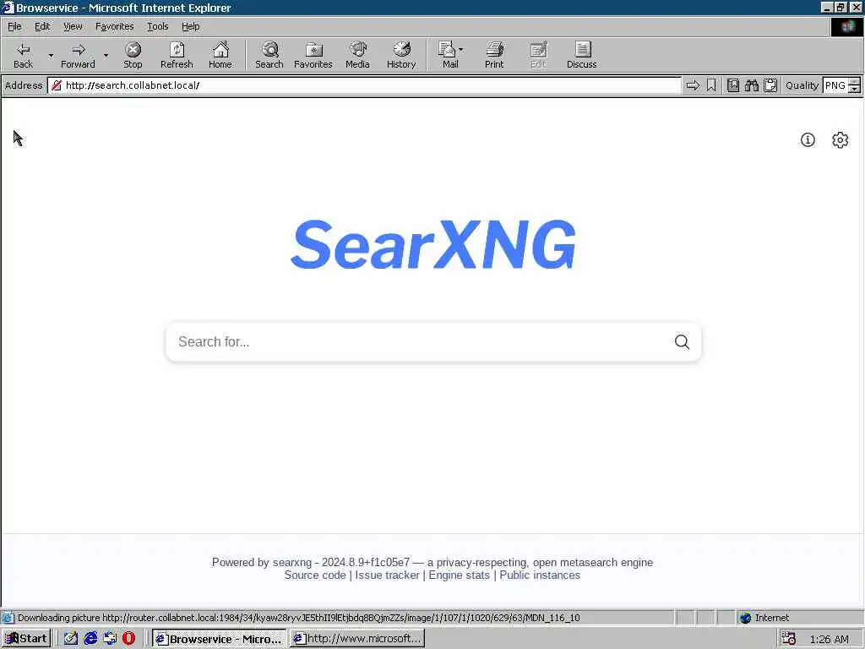Open the Favorites menu
The height and width of the screenshot is (649, 865).
click(114, 26)
